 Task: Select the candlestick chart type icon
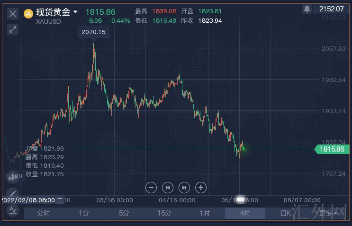[13, 177]
